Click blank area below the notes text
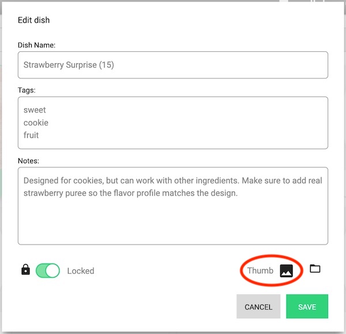The image size is (346, 334). click(x=173, y=221)
